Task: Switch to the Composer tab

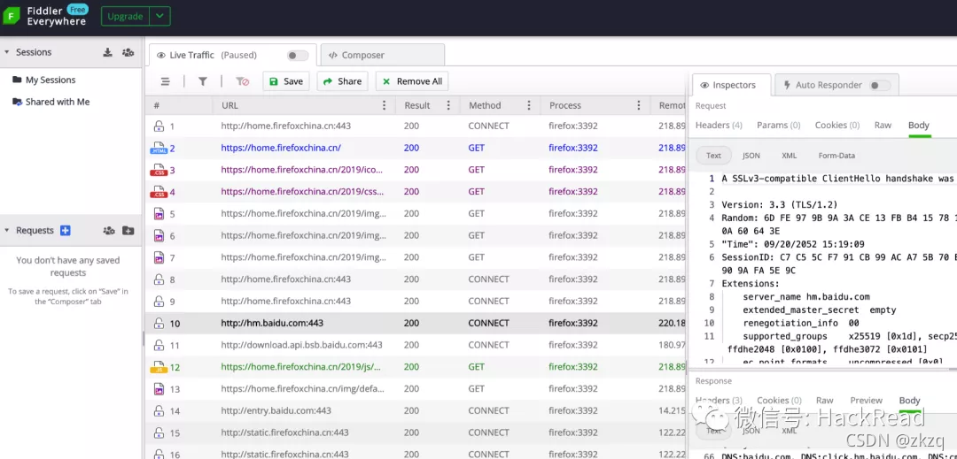Action: click(383, 55)
